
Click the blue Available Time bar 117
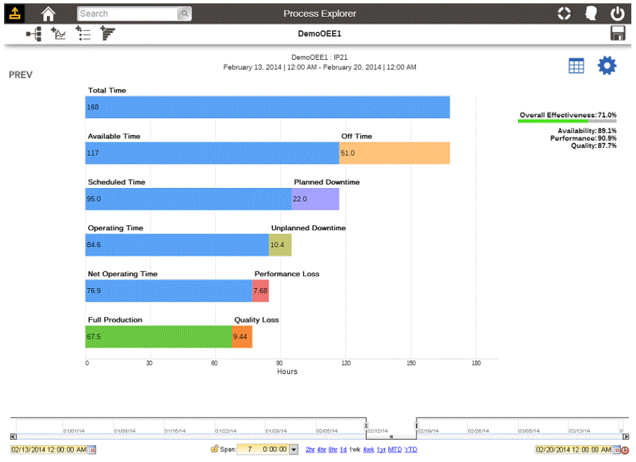[x=212, y=153]
